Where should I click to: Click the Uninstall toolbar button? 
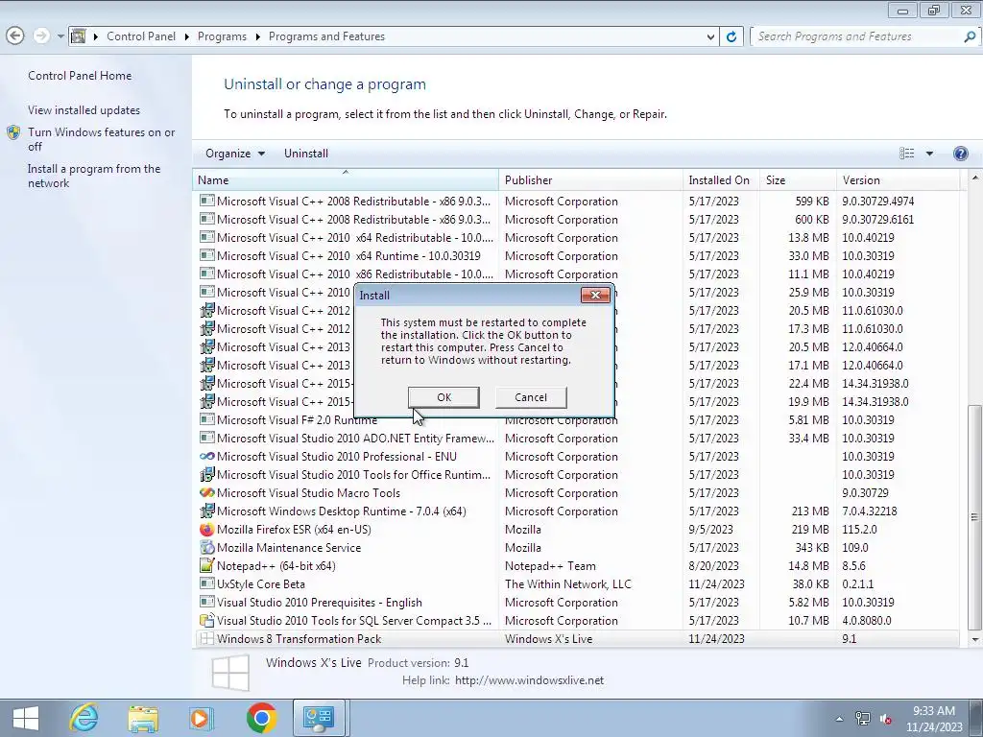coord(306,154)
